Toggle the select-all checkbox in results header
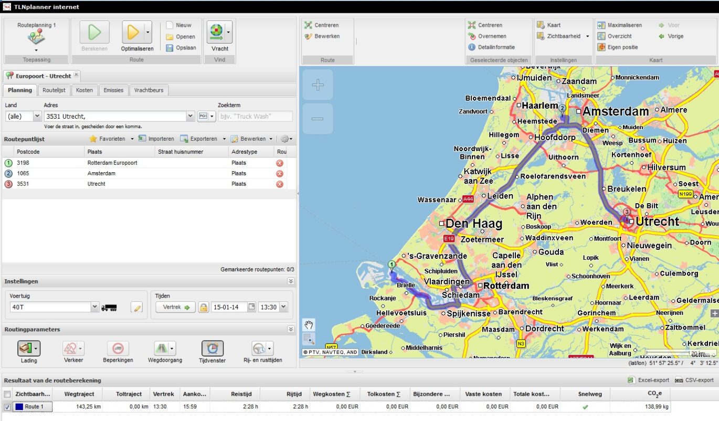 pyautogui.click(x=7, y=394)
